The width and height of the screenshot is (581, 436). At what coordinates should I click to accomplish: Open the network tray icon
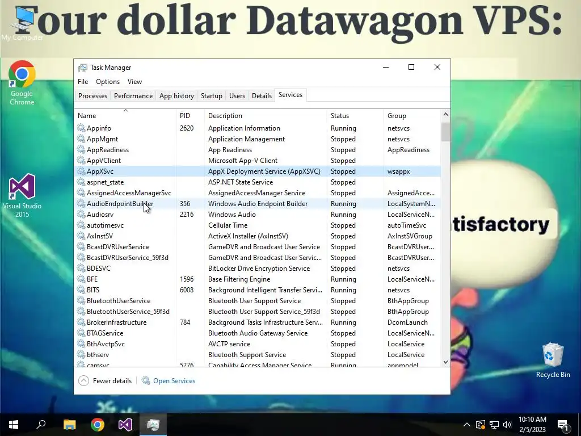pyautogui.click(x=494, y=425)
